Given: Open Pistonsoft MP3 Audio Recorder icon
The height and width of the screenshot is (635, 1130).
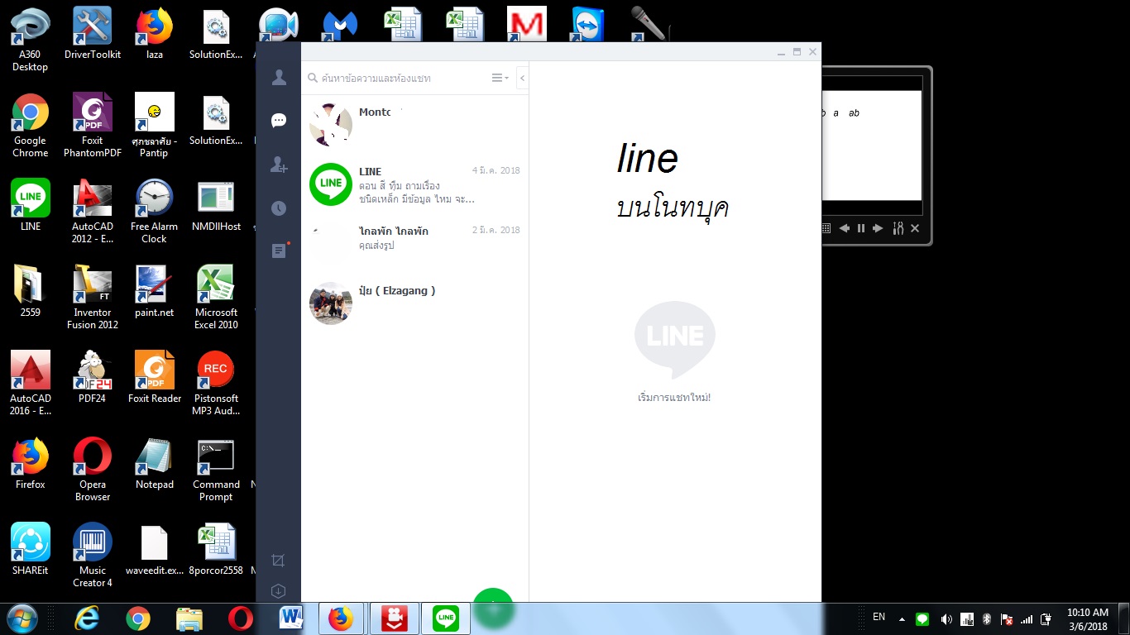Looking at the screenshot, I should pos(216,384).
